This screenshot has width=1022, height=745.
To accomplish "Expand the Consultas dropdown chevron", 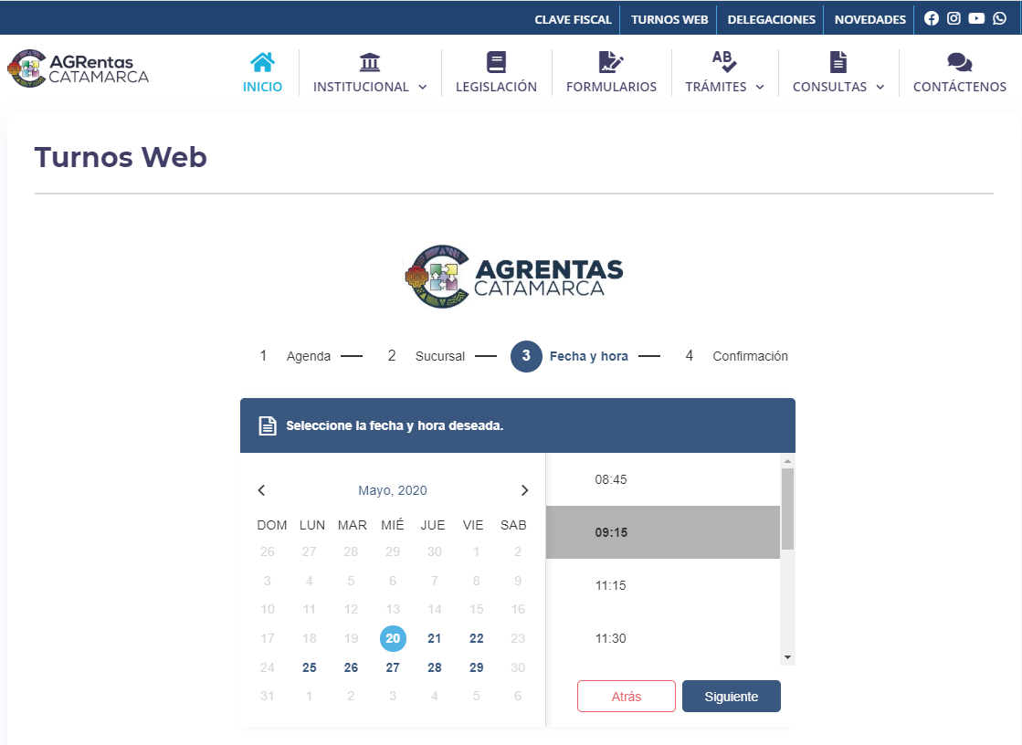I will 880,87.
